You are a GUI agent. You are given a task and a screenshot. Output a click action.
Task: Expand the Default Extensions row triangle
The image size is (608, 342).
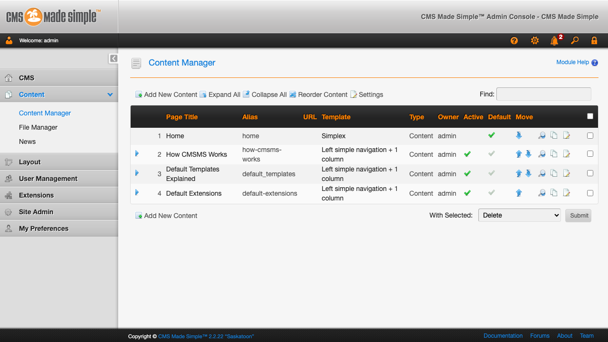point(137,192)
